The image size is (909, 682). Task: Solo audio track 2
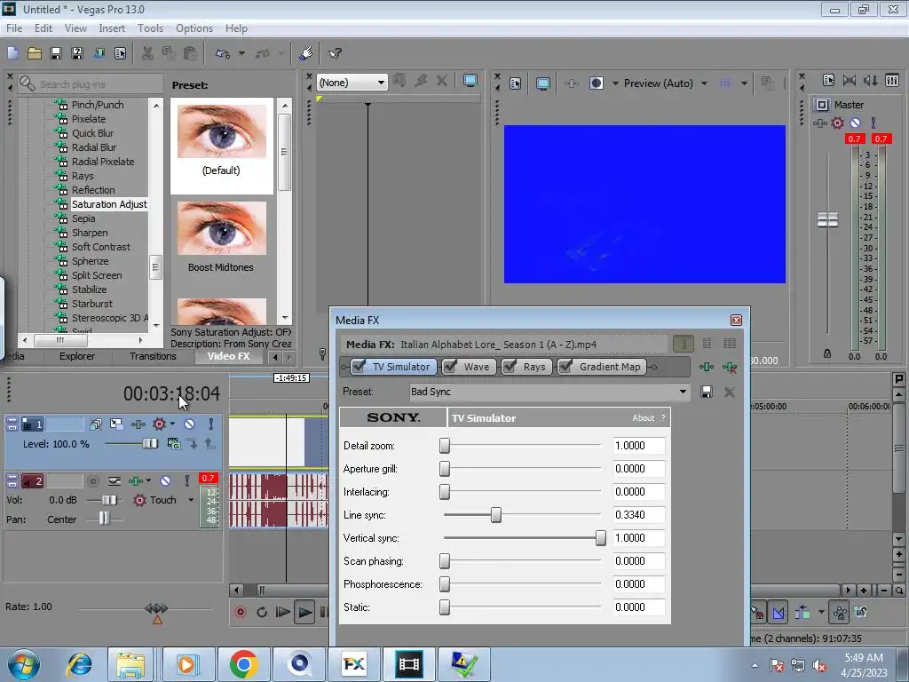(x=186, y=480)
